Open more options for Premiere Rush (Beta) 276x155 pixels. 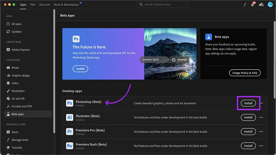pos(261,146)
